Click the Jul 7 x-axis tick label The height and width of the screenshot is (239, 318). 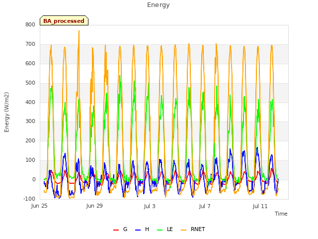205,206
